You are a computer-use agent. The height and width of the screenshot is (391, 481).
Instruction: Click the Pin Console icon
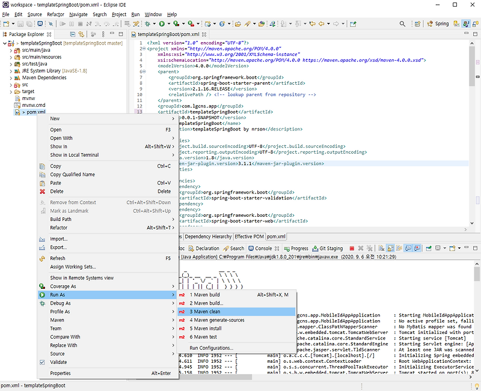pyautogui.click(x=429, y=248)
